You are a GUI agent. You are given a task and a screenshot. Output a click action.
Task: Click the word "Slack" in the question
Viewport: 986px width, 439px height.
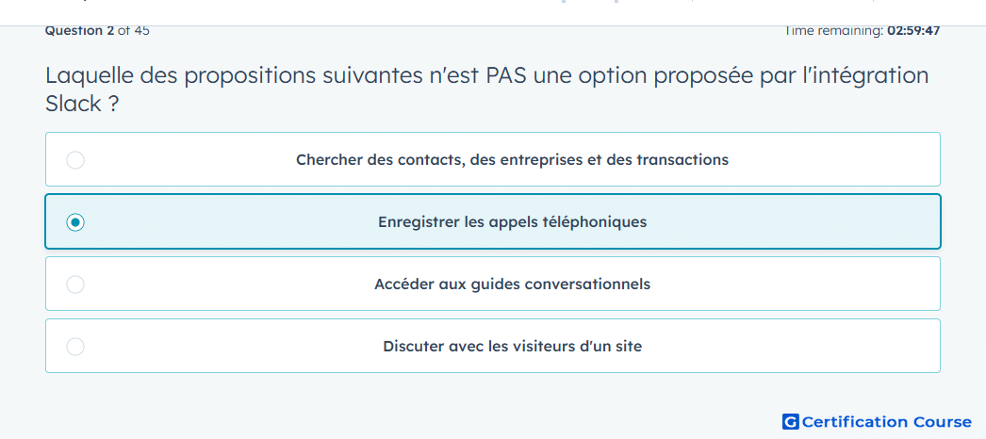[73, 104]
